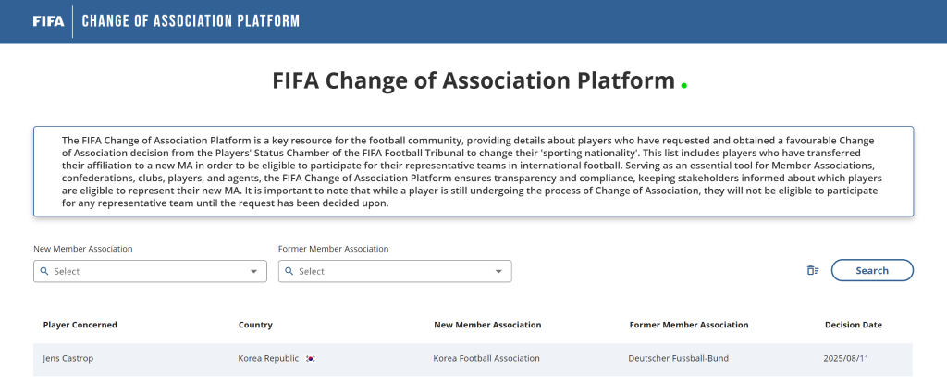Click the clear filters icon beside Search
The width and height of the screenshot is (947, 382).
point(812,270)
